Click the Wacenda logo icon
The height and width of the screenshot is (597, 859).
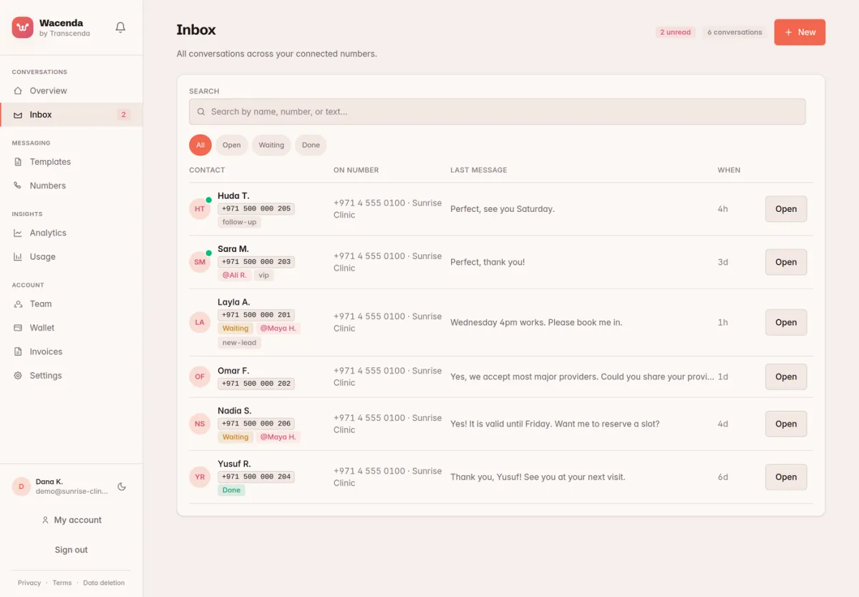tap(23, 28)
